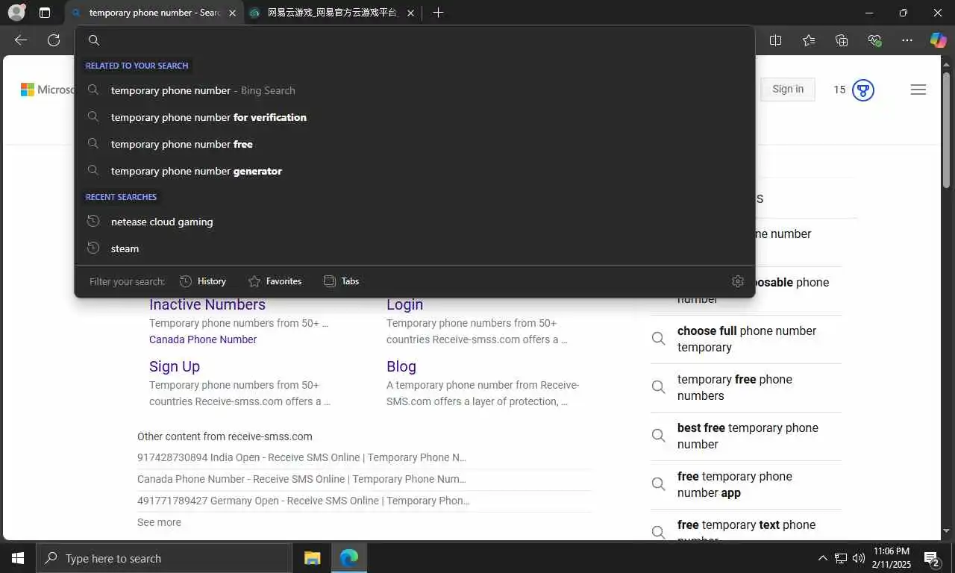Open the Login sitelink
Screen dimensions: 955x573
click(x=404, y=304)
